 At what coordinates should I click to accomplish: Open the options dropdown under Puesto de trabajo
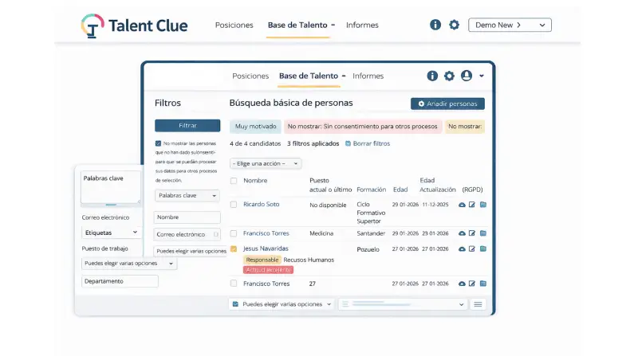129,264
